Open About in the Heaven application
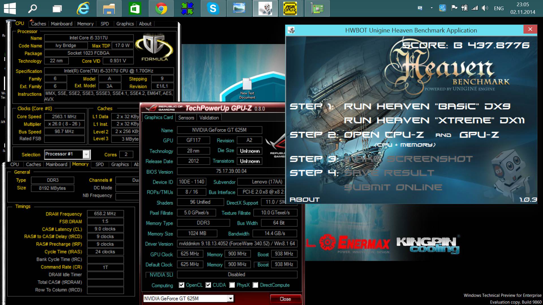This screenshot has height=305, width=543. (x=305, y=200)
